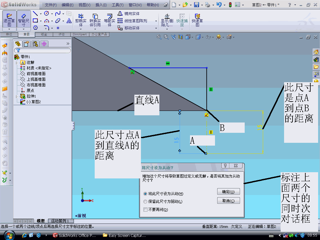Open Easy Screen Capture taskbar item
The height and width of the screenshot is (240, 320).
[x=124, y=236]
